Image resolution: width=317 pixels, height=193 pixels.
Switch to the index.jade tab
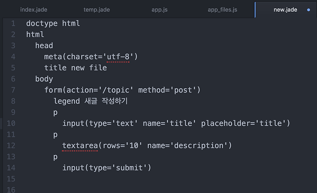[x=34, y=10]
